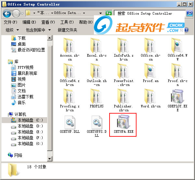Open the Excel.zh-cn folder
This screenshot has height=180, width=195.
tap(97, 49)
